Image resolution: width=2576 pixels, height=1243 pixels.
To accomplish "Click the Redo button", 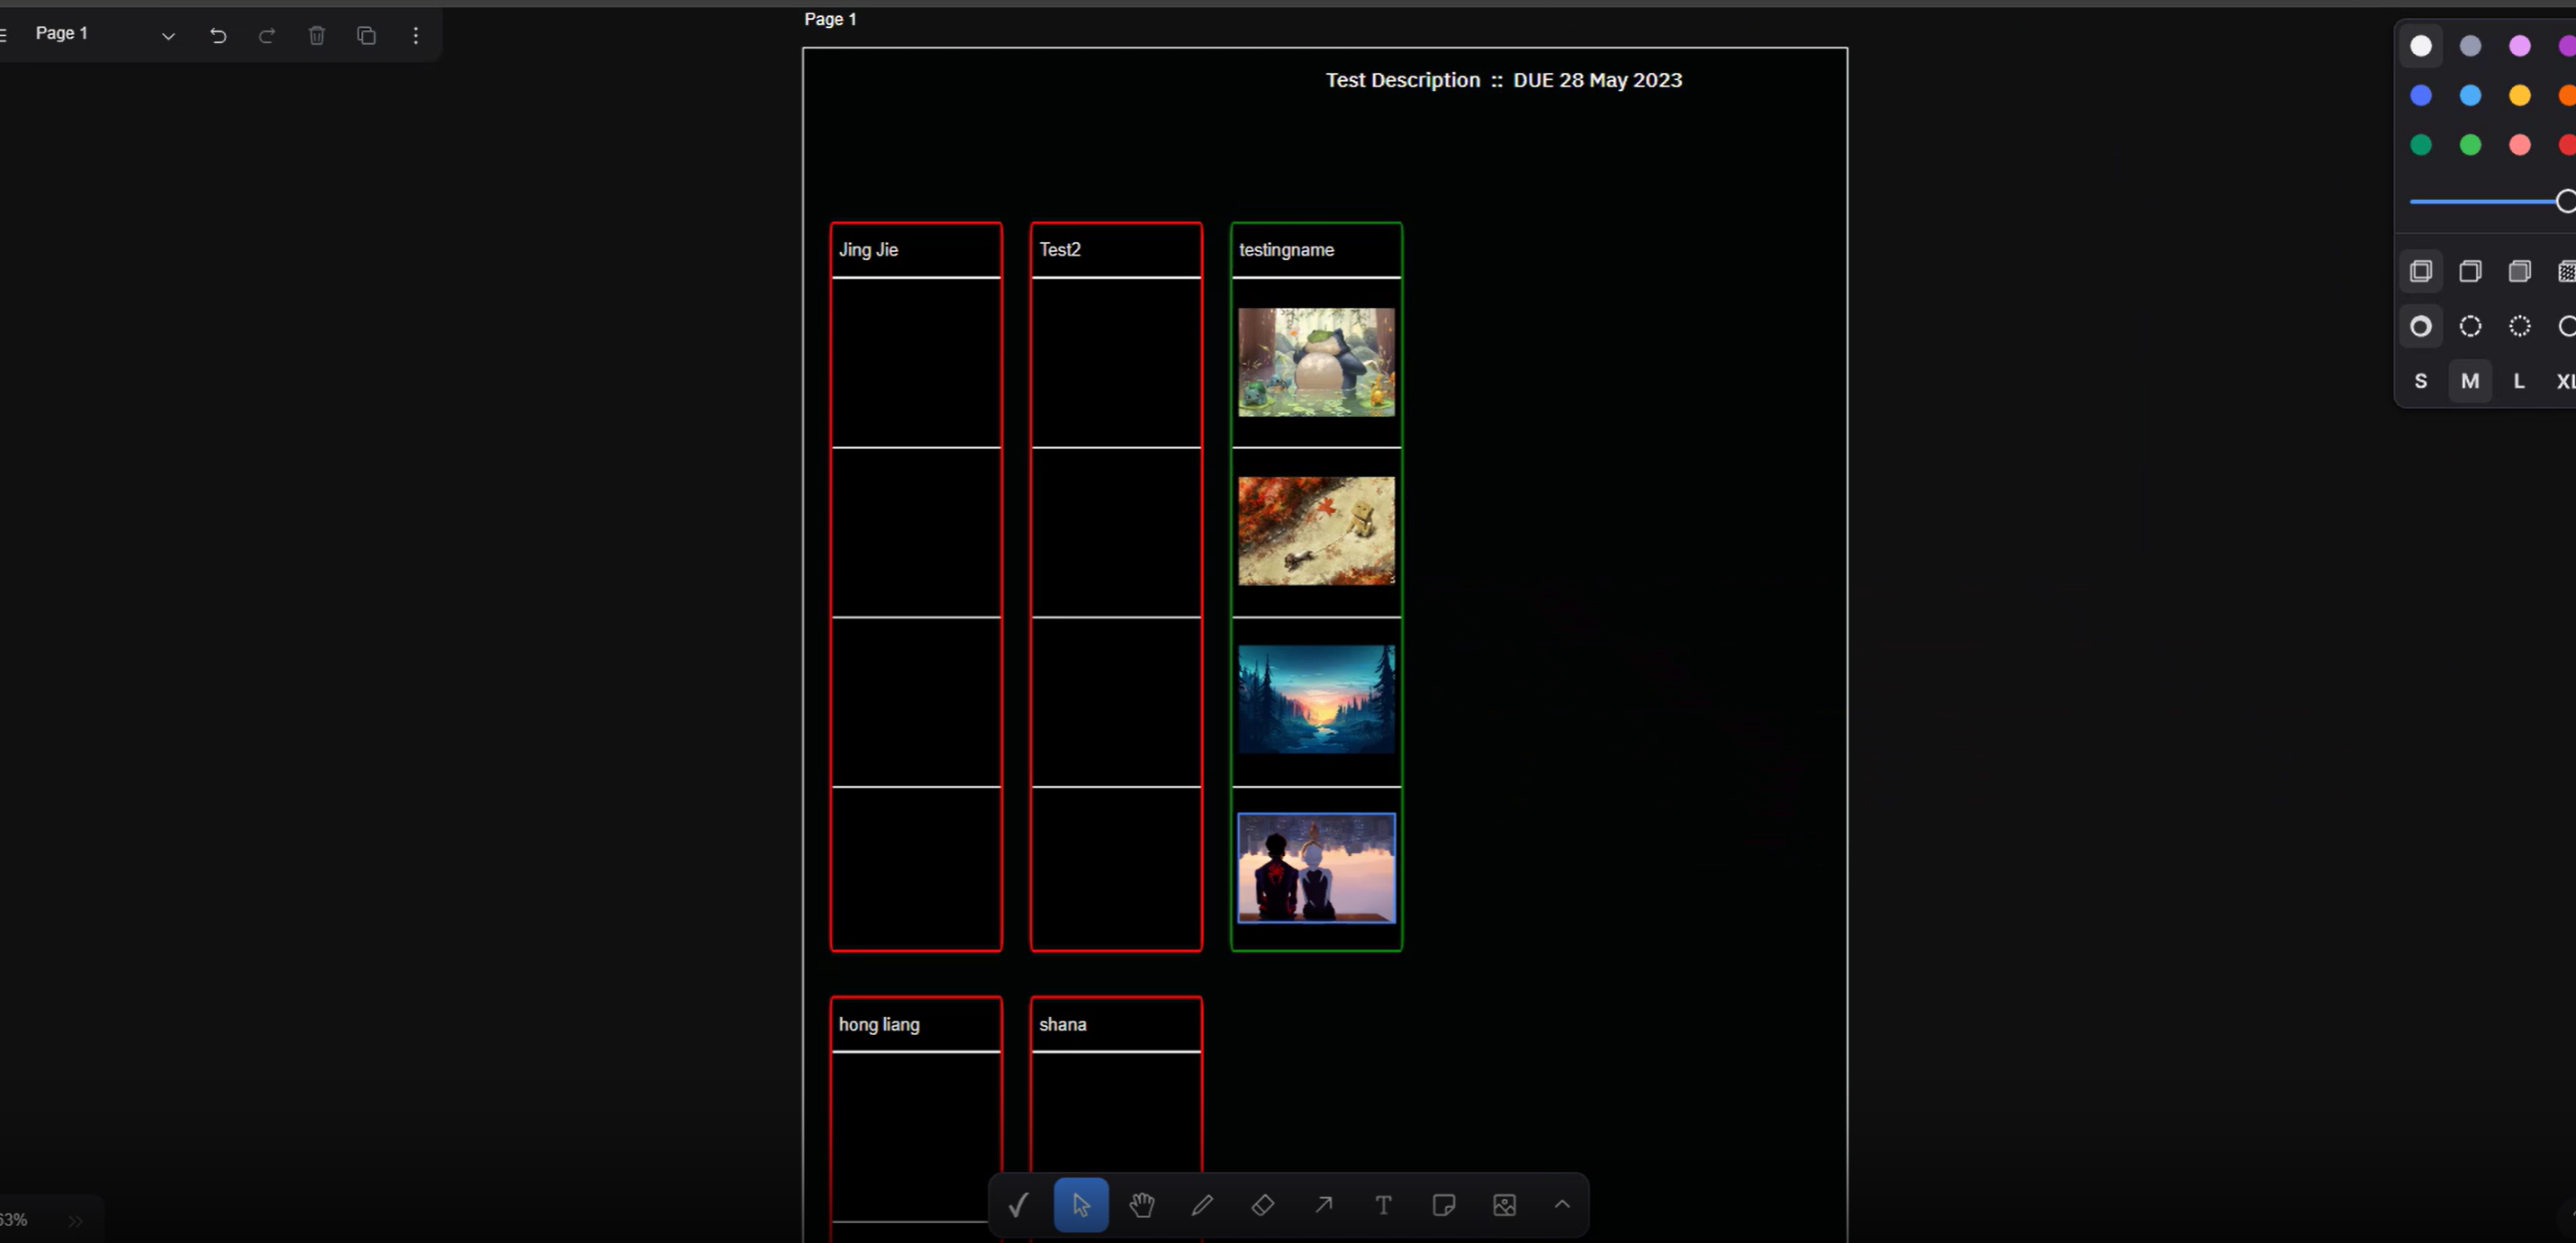I will pos(267,36).
